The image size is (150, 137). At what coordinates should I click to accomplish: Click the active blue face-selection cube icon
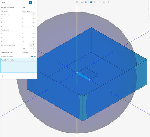pyautogui.click(x=91, y=2)
